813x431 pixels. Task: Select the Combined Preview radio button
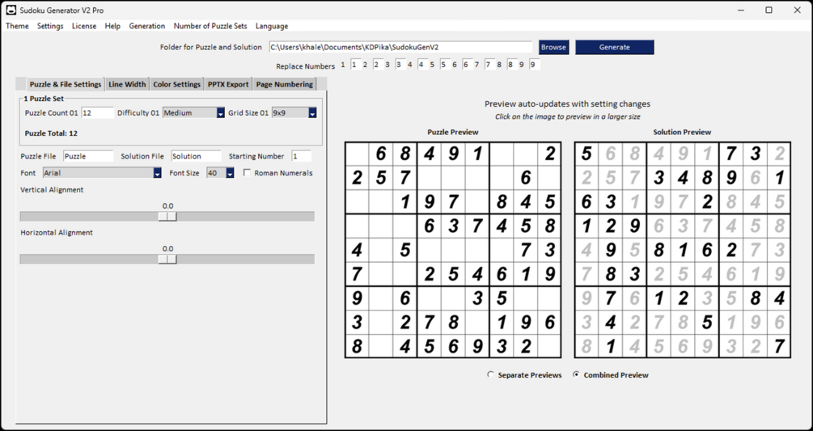[576, 374]
